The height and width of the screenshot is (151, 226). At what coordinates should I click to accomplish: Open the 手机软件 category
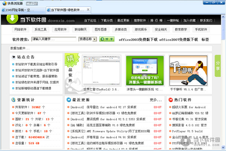coord(201,29)
